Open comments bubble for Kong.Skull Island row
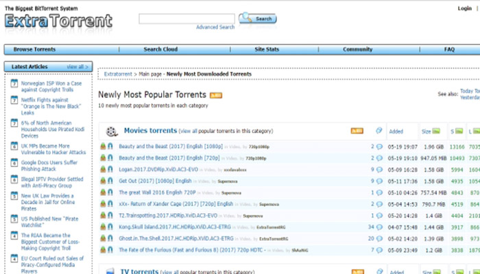 click(379, 227)
